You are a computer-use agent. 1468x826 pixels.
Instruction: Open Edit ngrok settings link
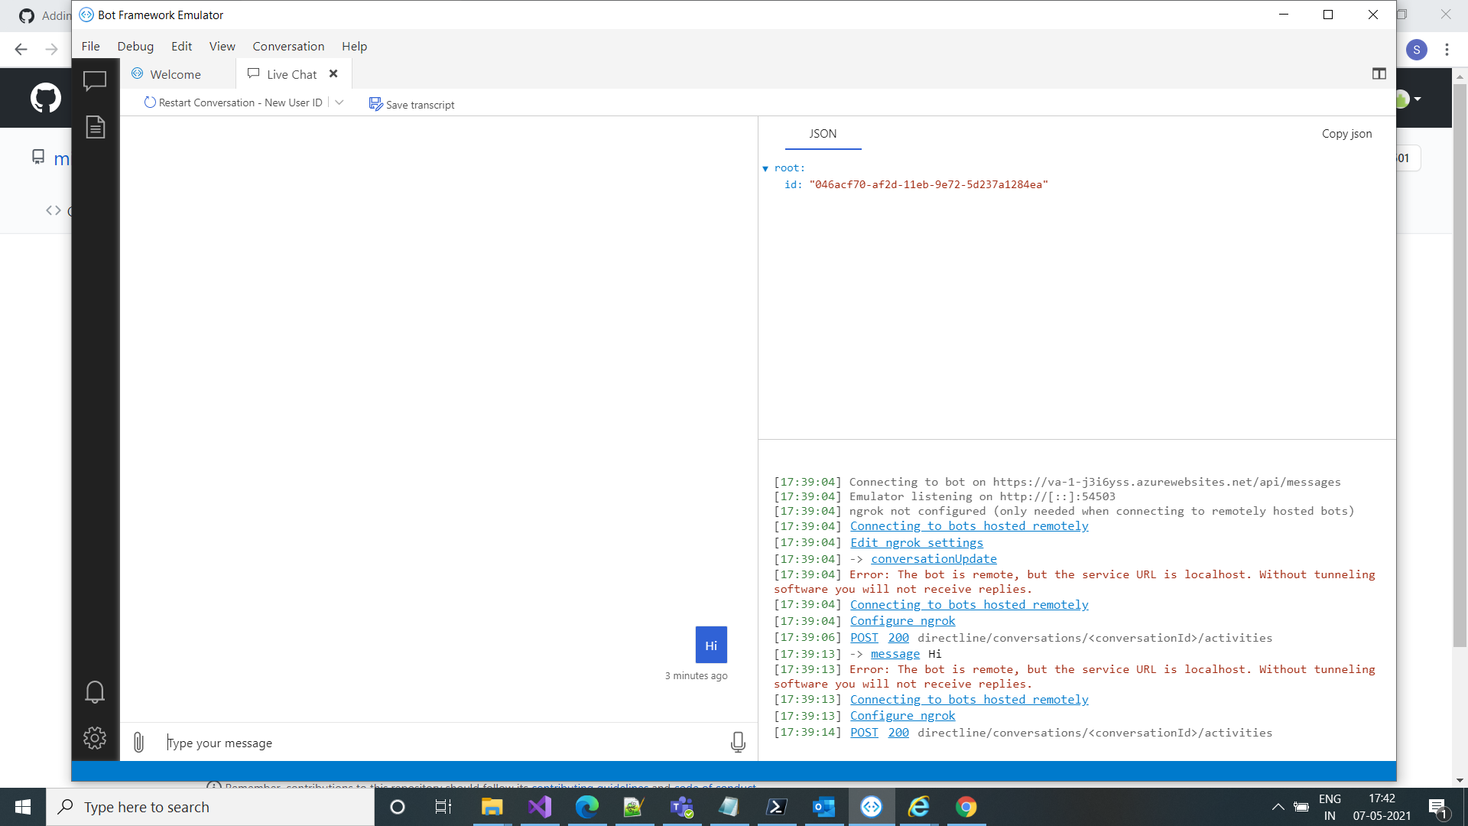[917, 542]
